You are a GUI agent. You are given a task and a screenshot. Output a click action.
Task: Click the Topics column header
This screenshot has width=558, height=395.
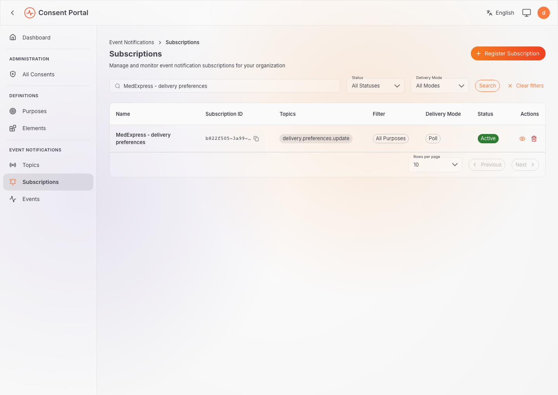point(288,114)
